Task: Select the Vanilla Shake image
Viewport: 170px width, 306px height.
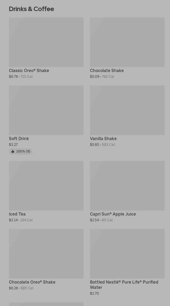Action: coord(127,110)
